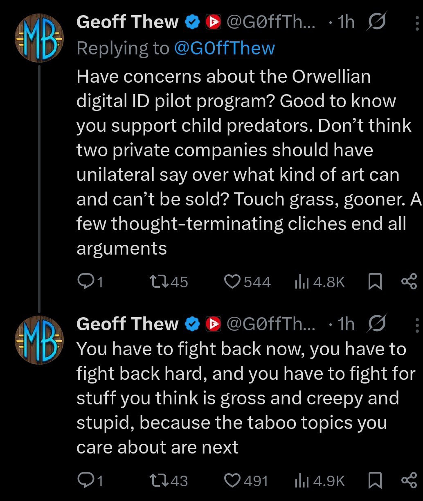Retweet the second tweet with 43 reposts

coord(157,481)
